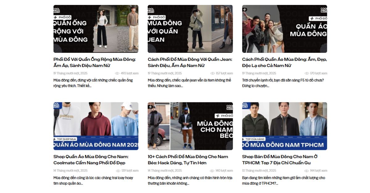Open article Cách Phối Đồ Mùa Đông Với Quần Jean
This screenshot has height=193, width=370.
pos(190,62)
